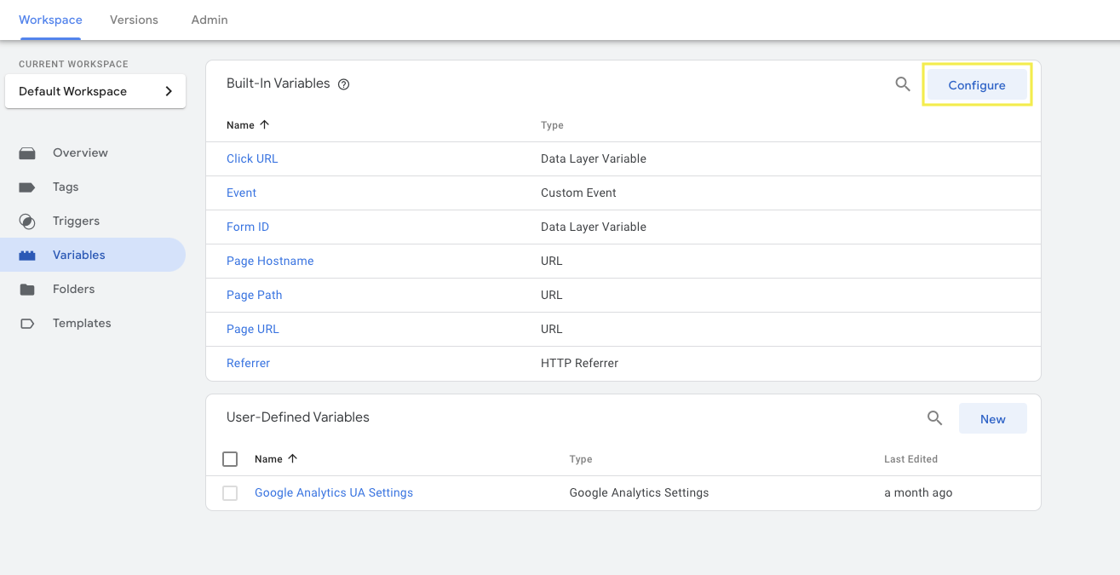
Task: Click the Configure button
Action: pyautogui.click(x=976, y=84)
